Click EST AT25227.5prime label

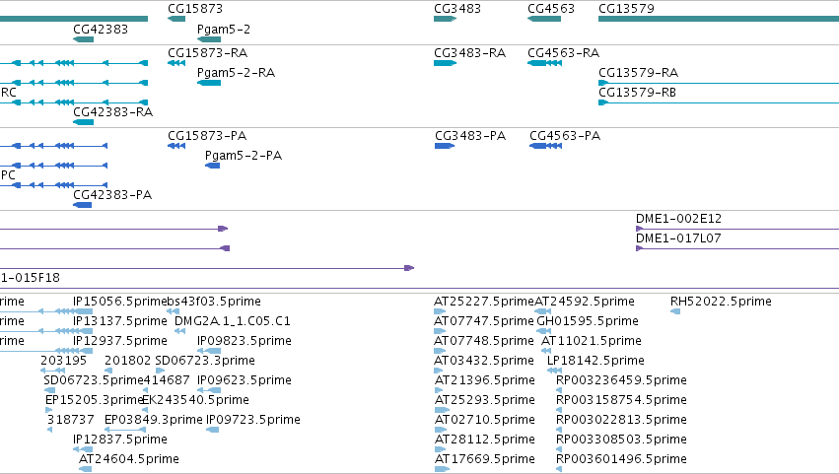484,302
